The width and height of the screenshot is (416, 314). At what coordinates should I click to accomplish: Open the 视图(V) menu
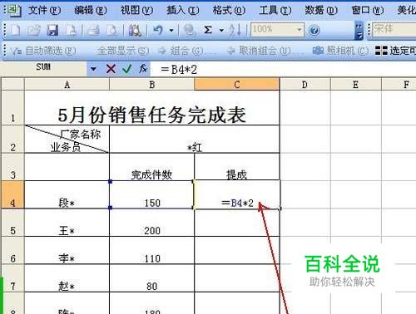[x=136, y=10]
